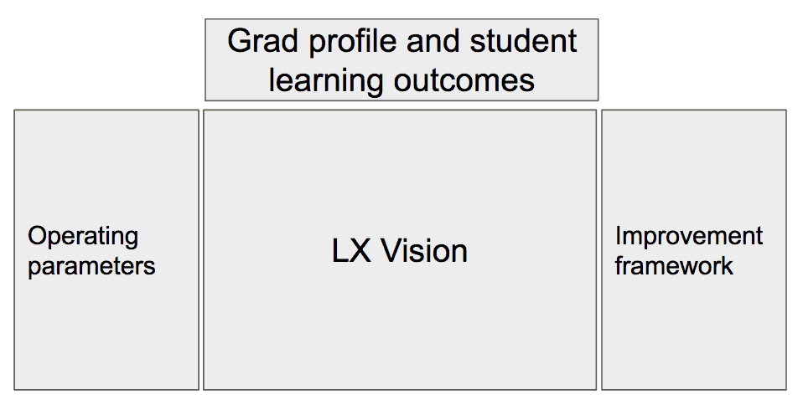The height and width of the screenshot is (405, 803).
Task: Select the LX Vision box
Action: point(400,249)
